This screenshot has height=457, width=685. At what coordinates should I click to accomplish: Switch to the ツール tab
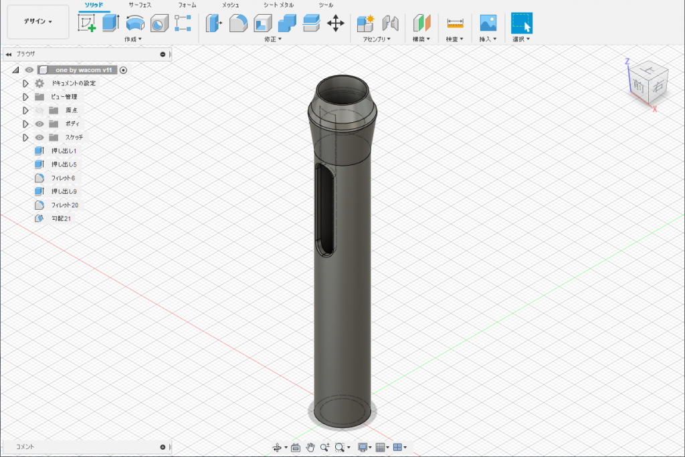point(326,5)
